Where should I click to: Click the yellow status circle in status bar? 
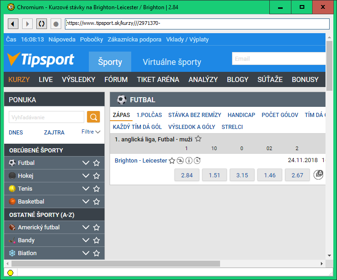pyautogui.click(x=10, y=273)
